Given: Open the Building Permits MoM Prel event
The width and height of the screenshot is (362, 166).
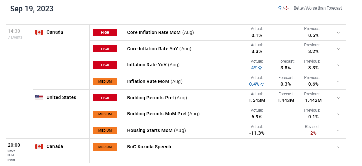Looking at the screenshot, I should point(163,114).
